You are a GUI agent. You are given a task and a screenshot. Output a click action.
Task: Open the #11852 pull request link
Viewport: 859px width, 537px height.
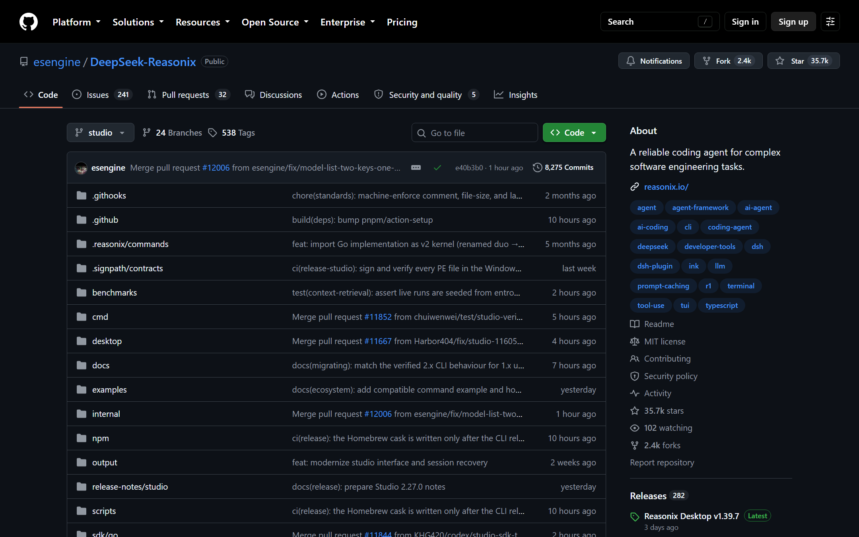point(378,317)
